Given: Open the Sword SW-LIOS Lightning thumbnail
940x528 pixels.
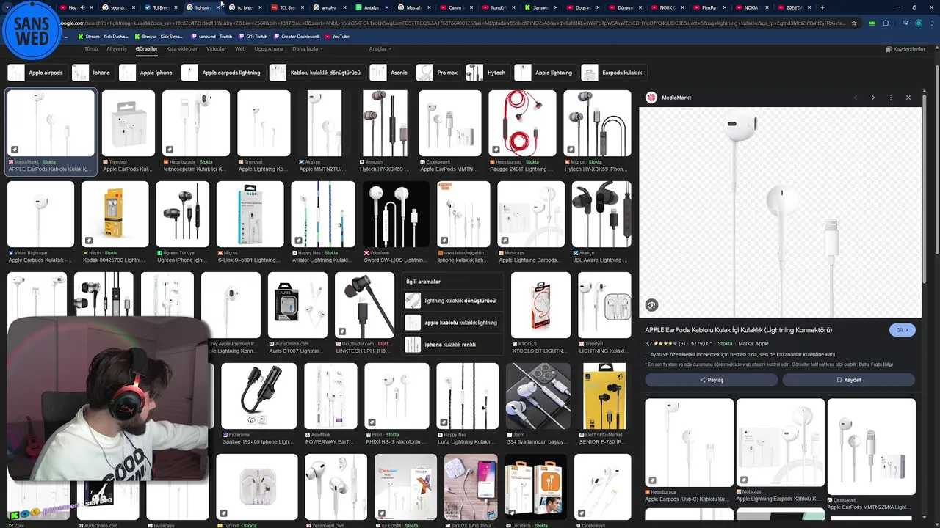Looking at the screenshot, I should click(396, 214).
